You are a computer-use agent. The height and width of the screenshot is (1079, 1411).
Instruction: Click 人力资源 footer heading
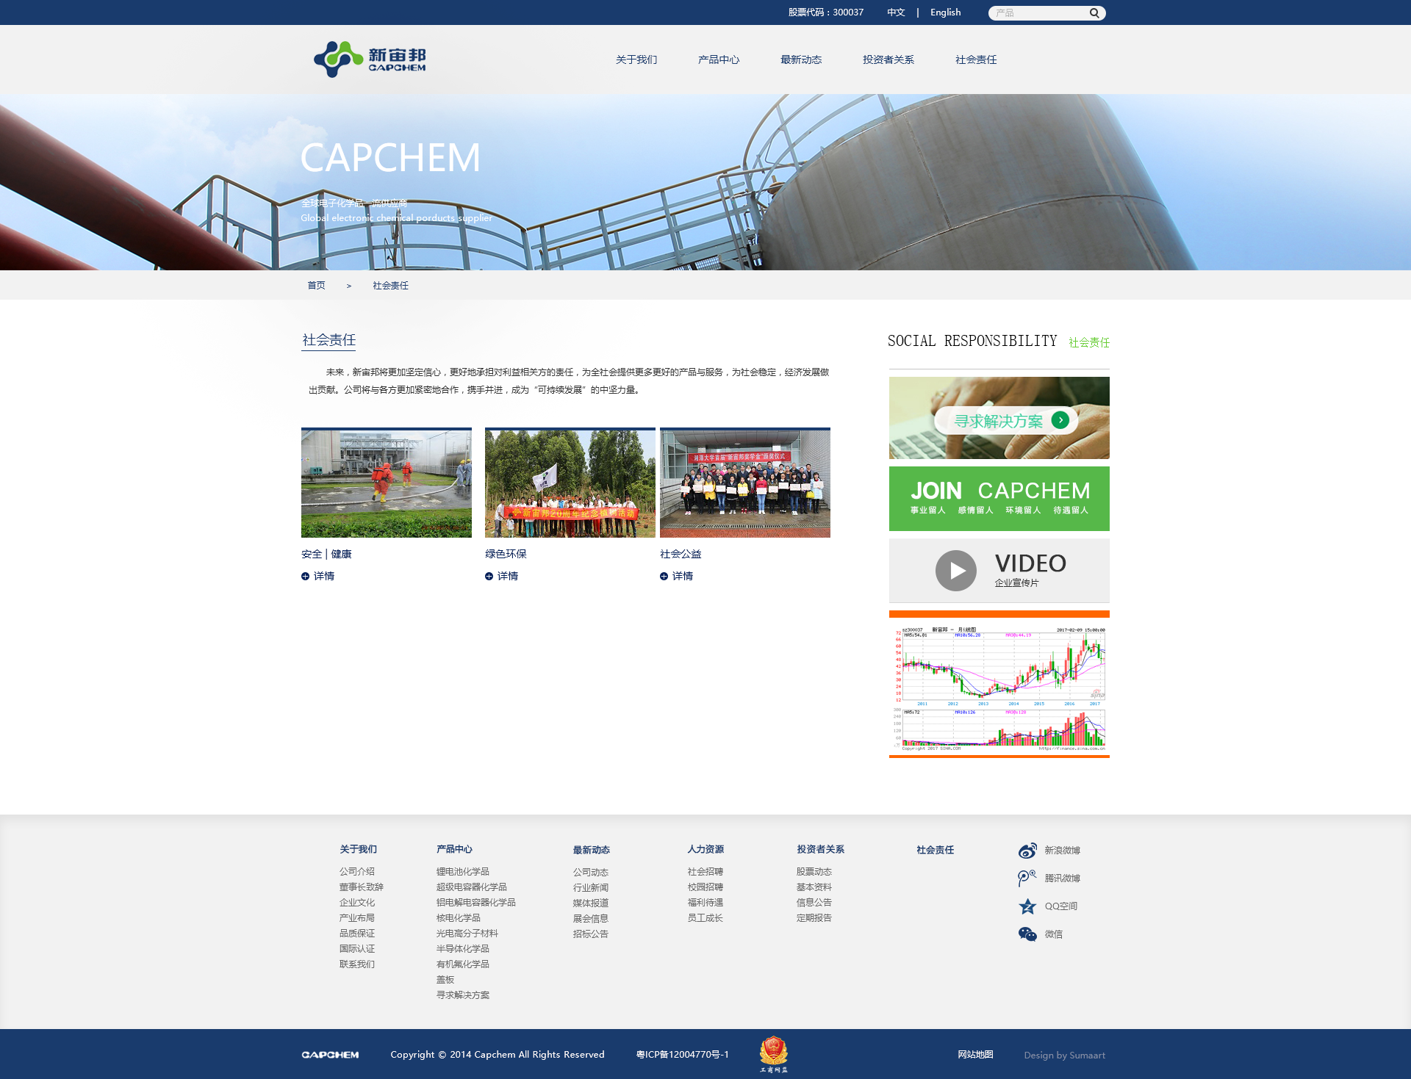[705, 849]
